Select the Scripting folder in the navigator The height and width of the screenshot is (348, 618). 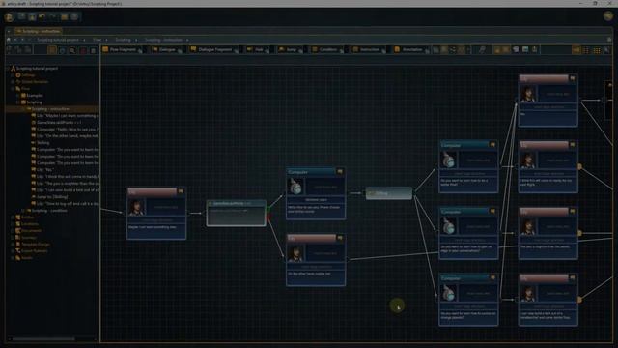(x=34, y=102)
